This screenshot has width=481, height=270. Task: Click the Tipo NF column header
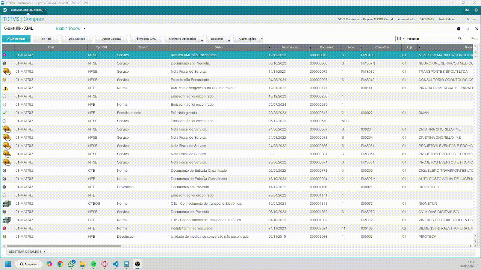(143, 48)
